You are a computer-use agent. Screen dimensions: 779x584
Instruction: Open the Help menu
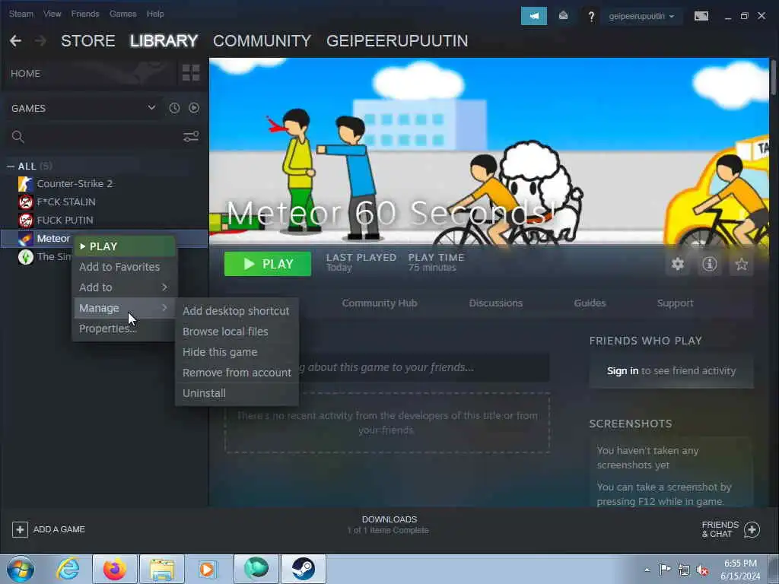coord(155,14)
